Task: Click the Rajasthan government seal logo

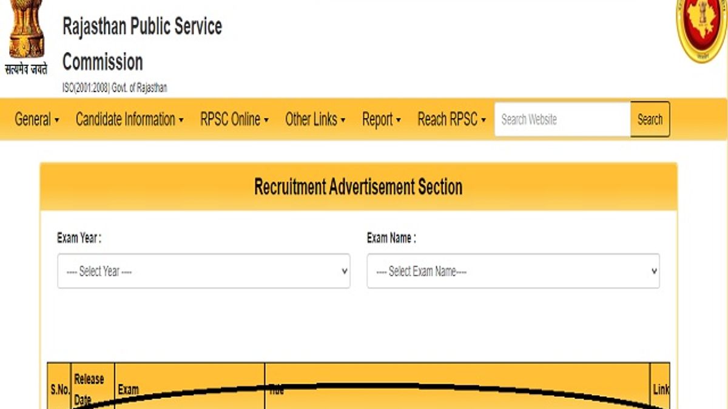Action: click(702, 30)
